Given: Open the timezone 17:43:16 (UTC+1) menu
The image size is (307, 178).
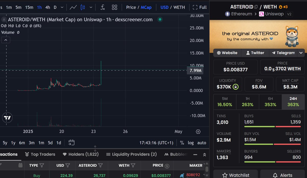Looking at the screenshot, I should click(x=156, y=143).
